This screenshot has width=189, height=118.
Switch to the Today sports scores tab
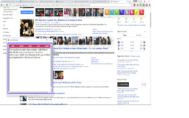[x=124, y=35]
